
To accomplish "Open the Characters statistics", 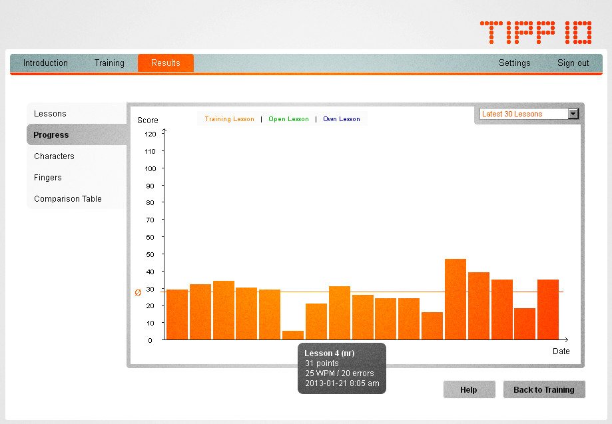I will click(x=77, y=156).
